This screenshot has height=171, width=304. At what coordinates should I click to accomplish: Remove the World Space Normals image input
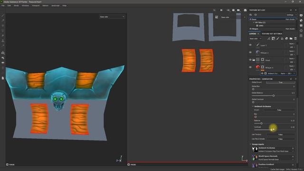tap(293, 156)
